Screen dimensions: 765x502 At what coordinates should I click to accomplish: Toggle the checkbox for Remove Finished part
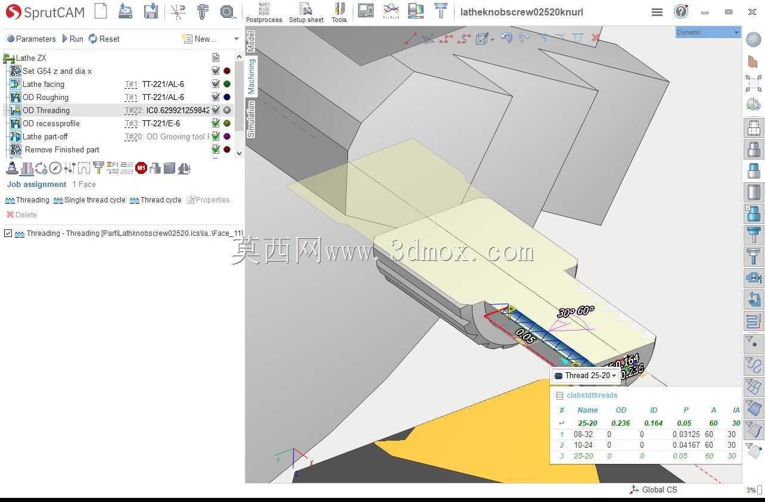coord(216,149)
